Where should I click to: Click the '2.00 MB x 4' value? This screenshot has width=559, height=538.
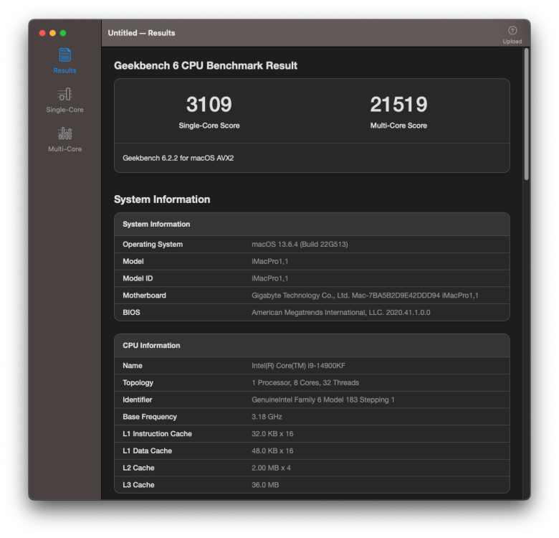pos(271,468)
